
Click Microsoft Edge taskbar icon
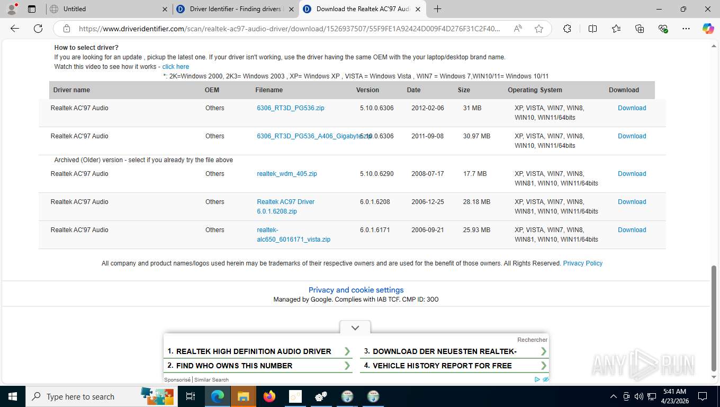point(217,396)
